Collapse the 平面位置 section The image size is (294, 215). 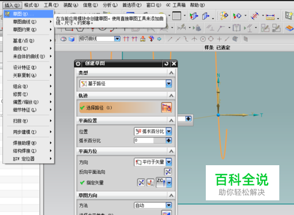tap(171, 121)
